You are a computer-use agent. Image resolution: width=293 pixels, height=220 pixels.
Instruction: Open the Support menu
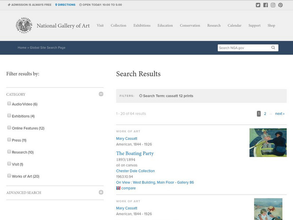(x=254, y=25)
